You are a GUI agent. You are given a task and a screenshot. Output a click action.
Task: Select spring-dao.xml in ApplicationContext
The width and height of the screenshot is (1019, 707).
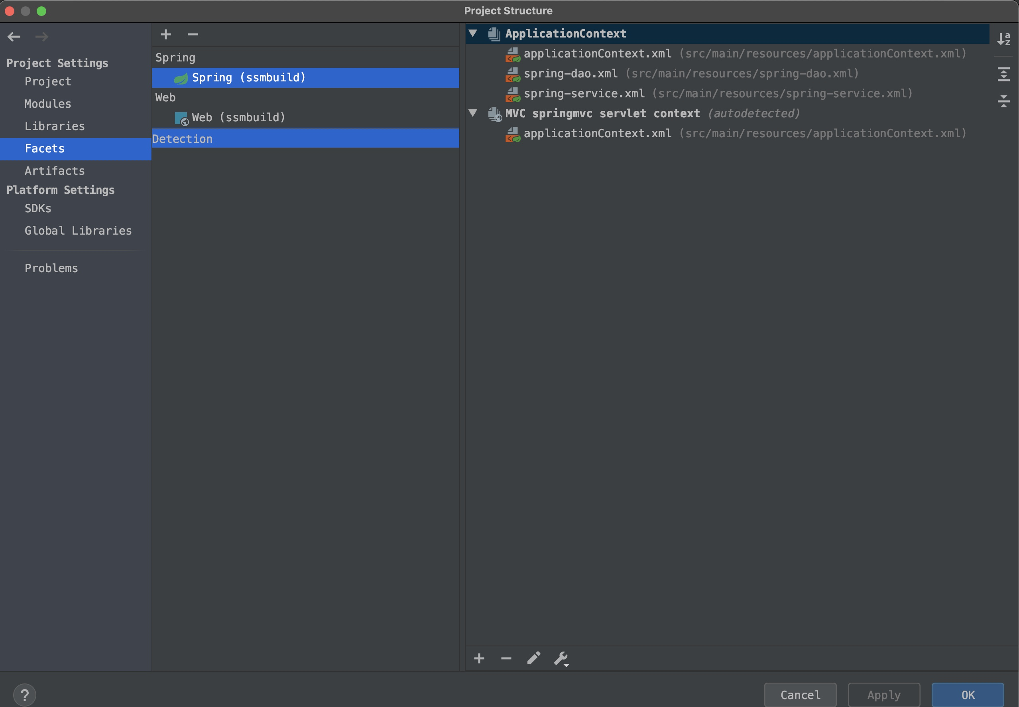[x=570, y=73]
